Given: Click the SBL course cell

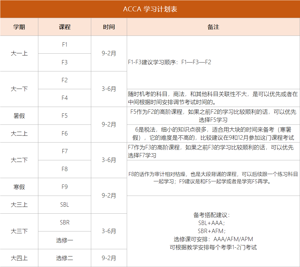Looking at the screenshot, I should [x=64, y=204].
